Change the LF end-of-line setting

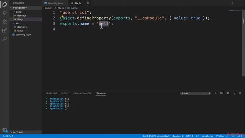[198, 136]
